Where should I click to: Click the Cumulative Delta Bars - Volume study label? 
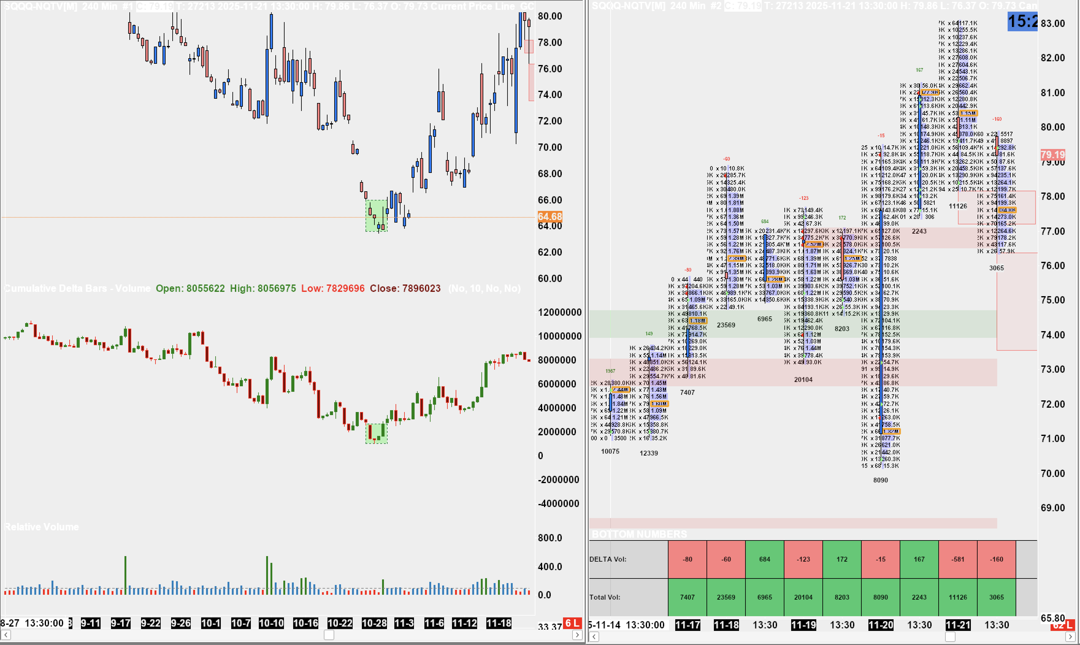pos(77,288)
